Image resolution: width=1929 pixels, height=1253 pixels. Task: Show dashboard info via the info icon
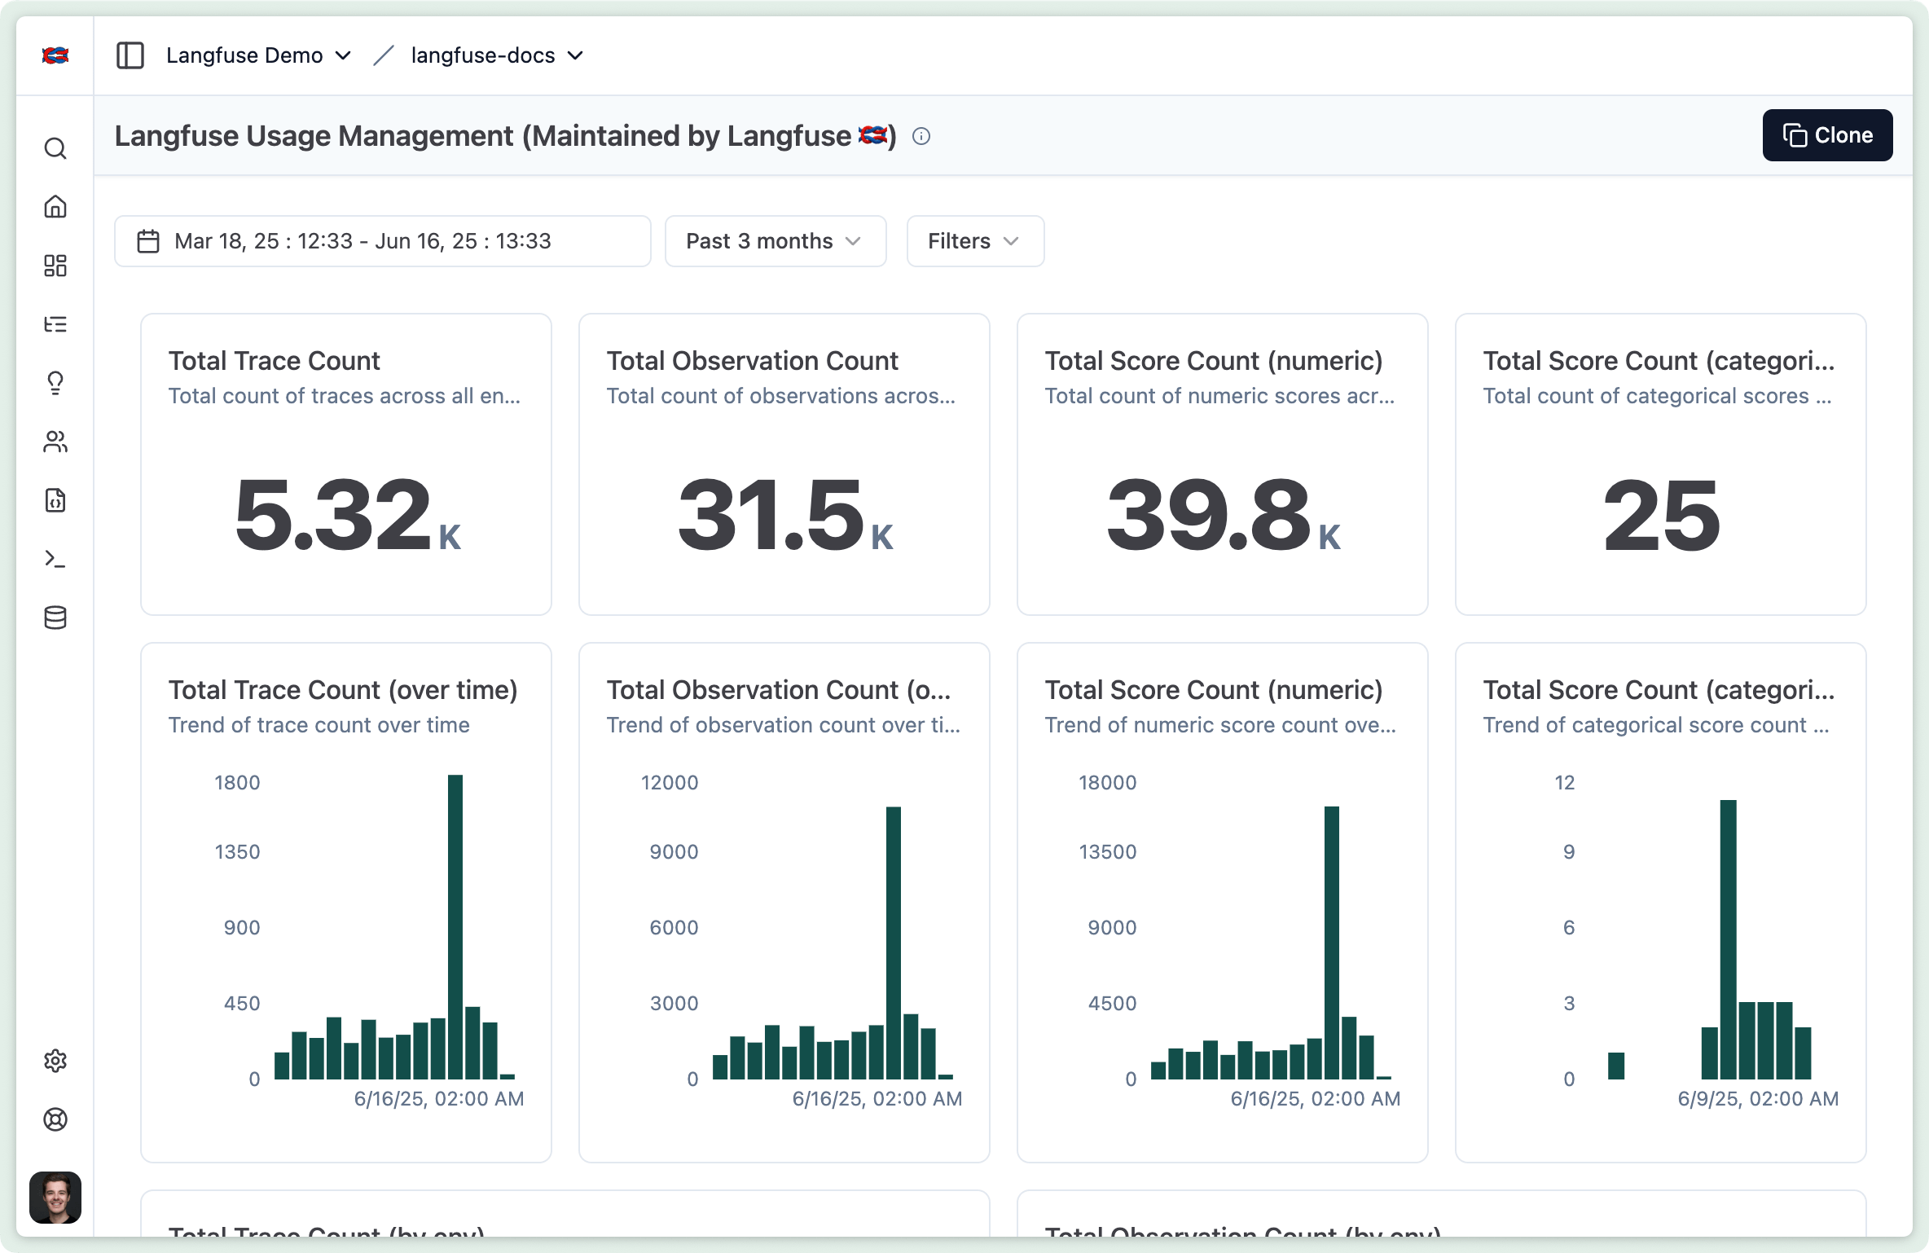(x=922, y=136)
